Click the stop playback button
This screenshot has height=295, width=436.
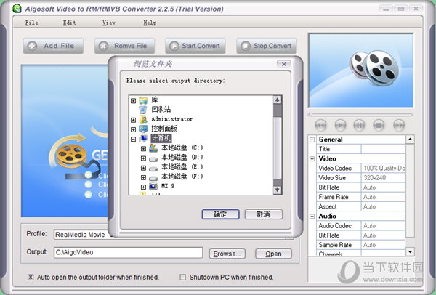click(x=379, y=125)
